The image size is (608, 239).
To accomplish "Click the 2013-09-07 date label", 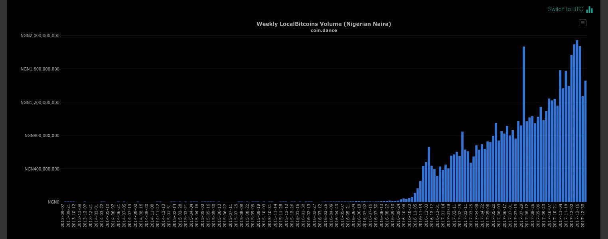I will pyautogui.click(x=63, y=215).
